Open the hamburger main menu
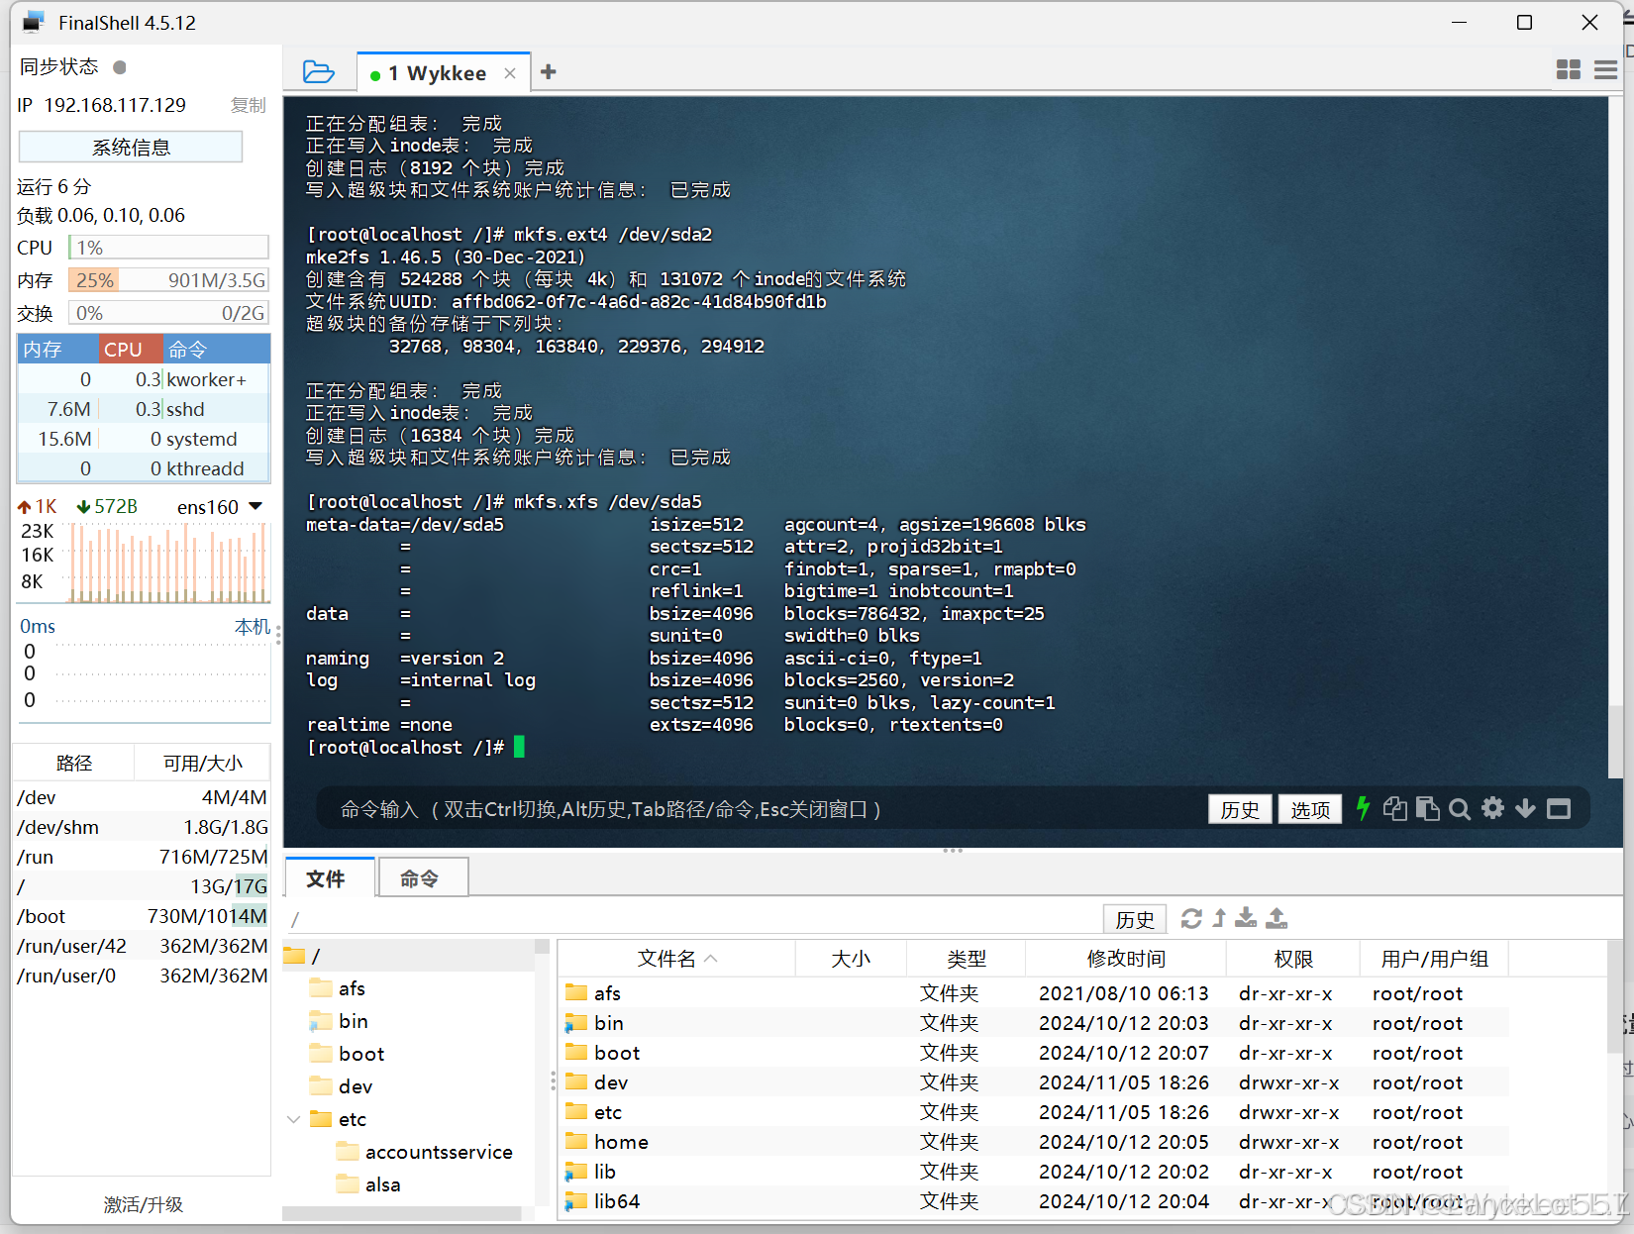Viewport: 1634px width, 1234px height. tap(1605, 69)
